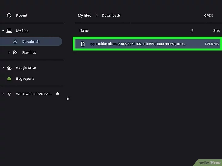Select the My files sidebar label
The image size is (222, 166).
[x=22, y=31]
